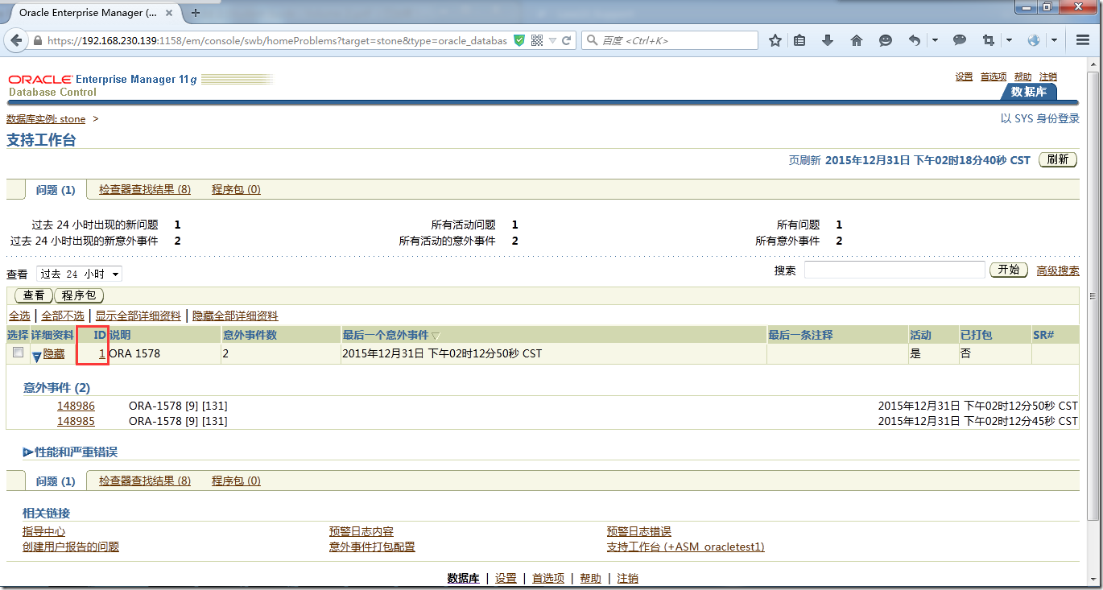Open 高级搜索 advanced search link
1103x590 pixels.
click(1058, 271)
